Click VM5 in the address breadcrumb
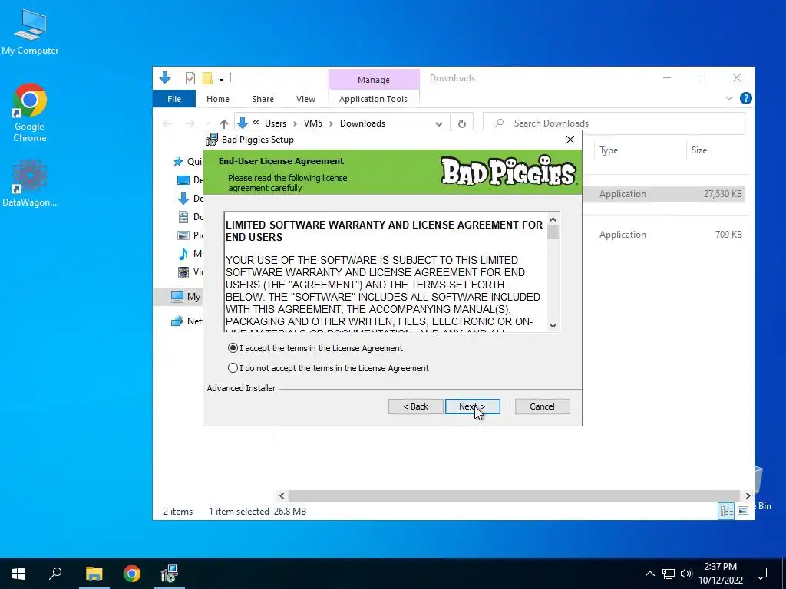This screenshot has width=786, height=589. [313, 123]
